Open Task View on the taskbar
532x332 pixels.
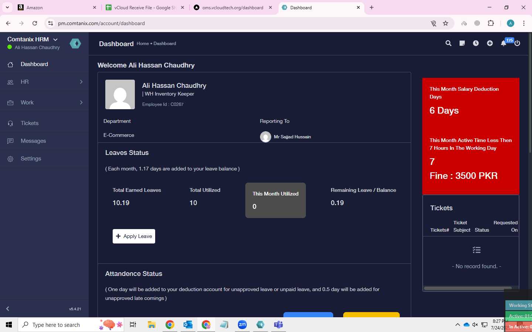pos(133,325)
